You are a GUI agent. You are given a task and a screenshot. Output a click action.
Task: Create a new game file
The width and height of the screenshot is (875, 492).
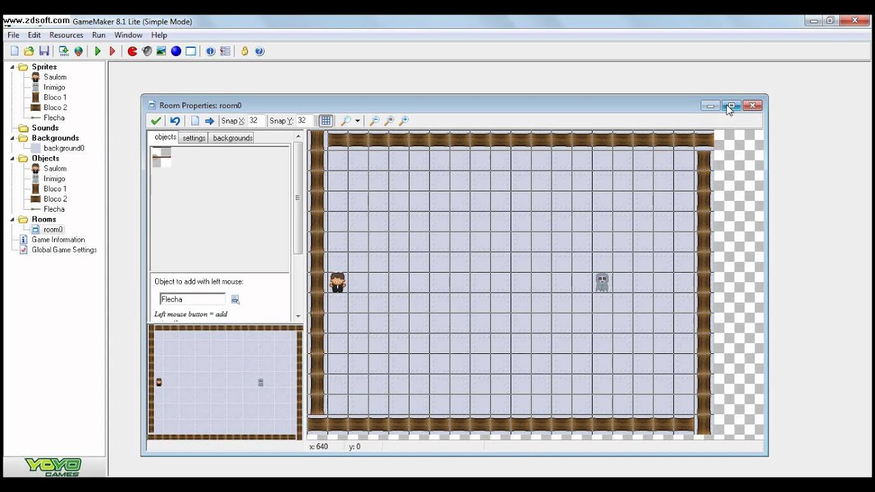[x=14, y=51]
